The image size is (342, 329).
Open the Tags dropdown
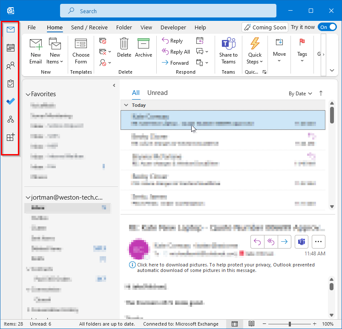click(302, 50)
